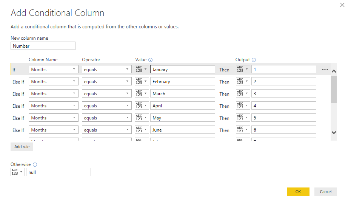
Task: Open equals operator dropdown in April row
Action: 107,105
